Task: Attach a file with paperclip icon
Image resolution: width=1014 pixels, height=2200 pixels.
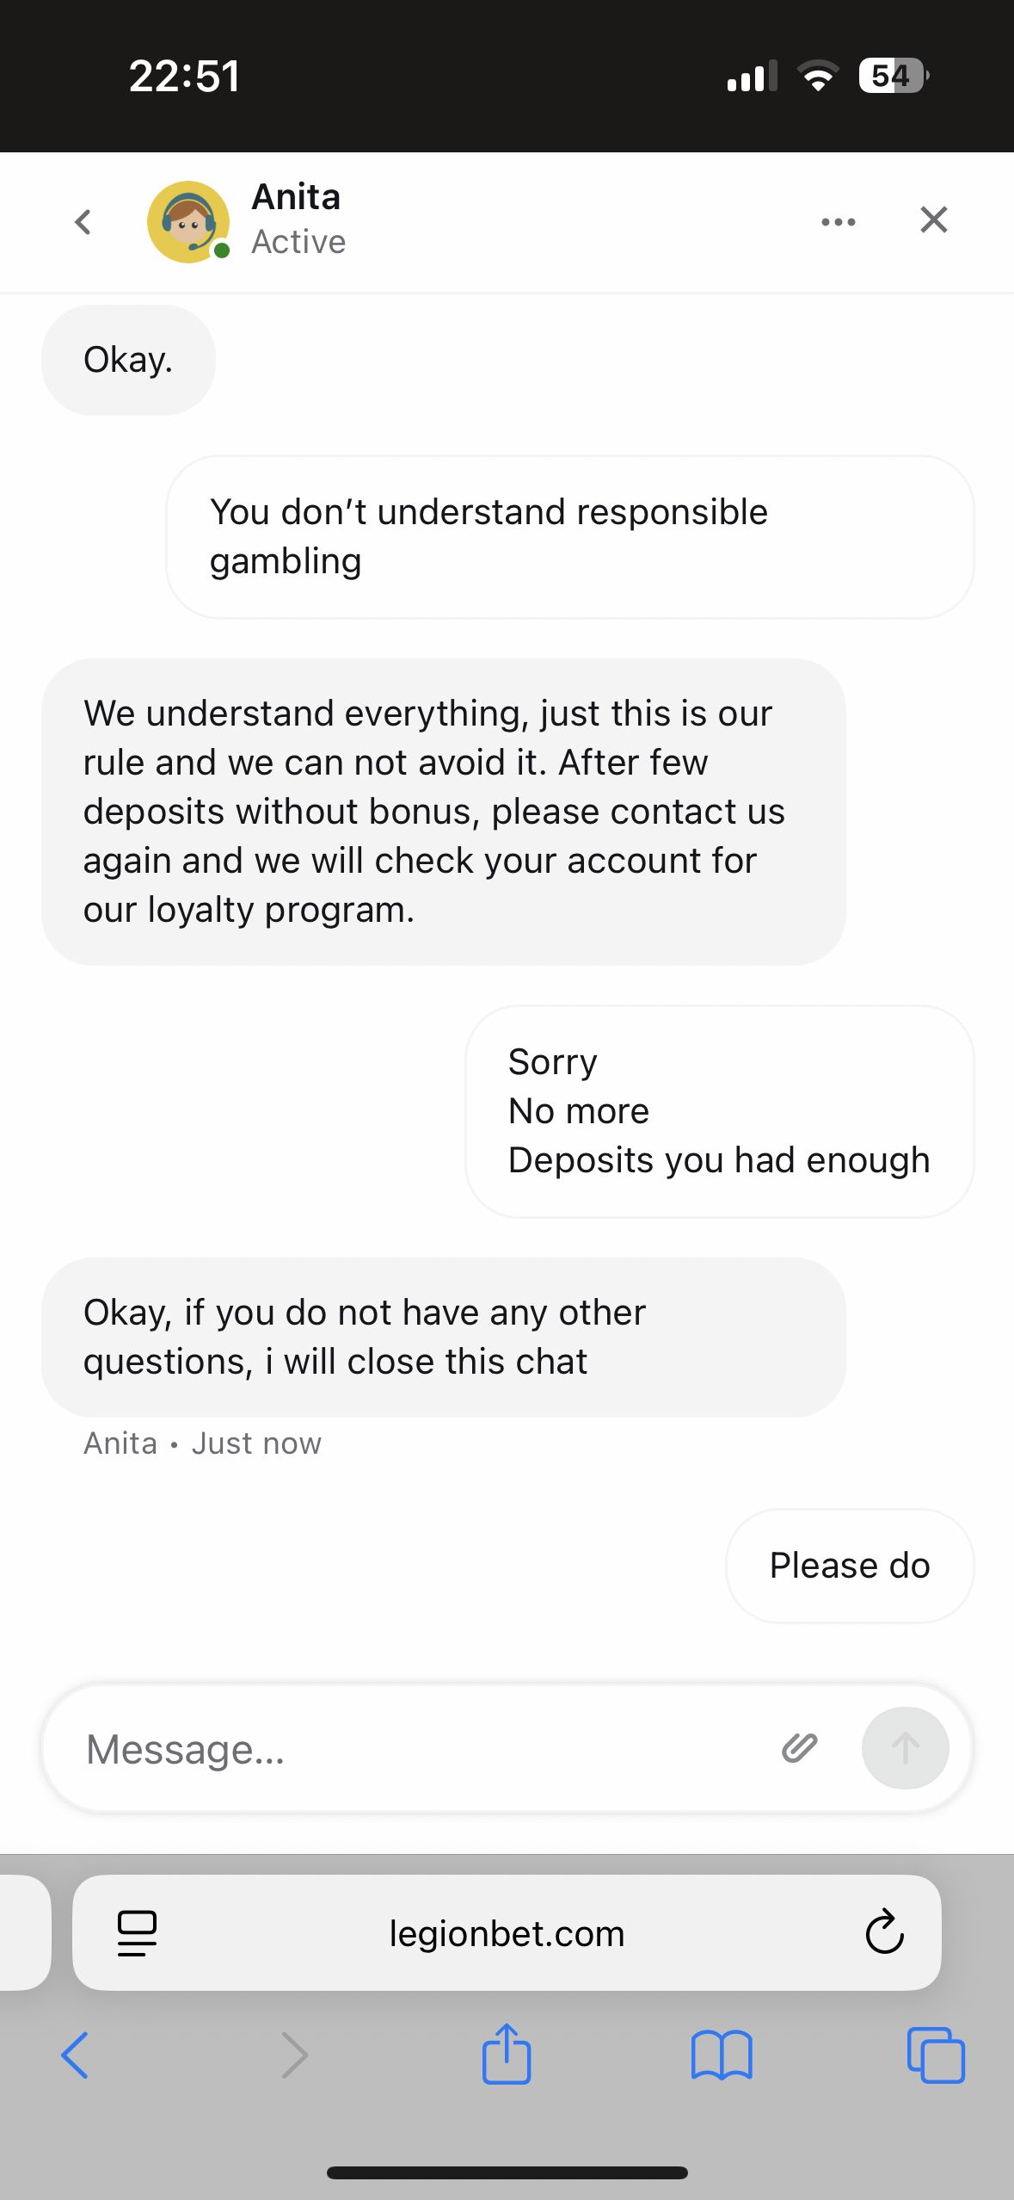Action: coord(799,1748)
